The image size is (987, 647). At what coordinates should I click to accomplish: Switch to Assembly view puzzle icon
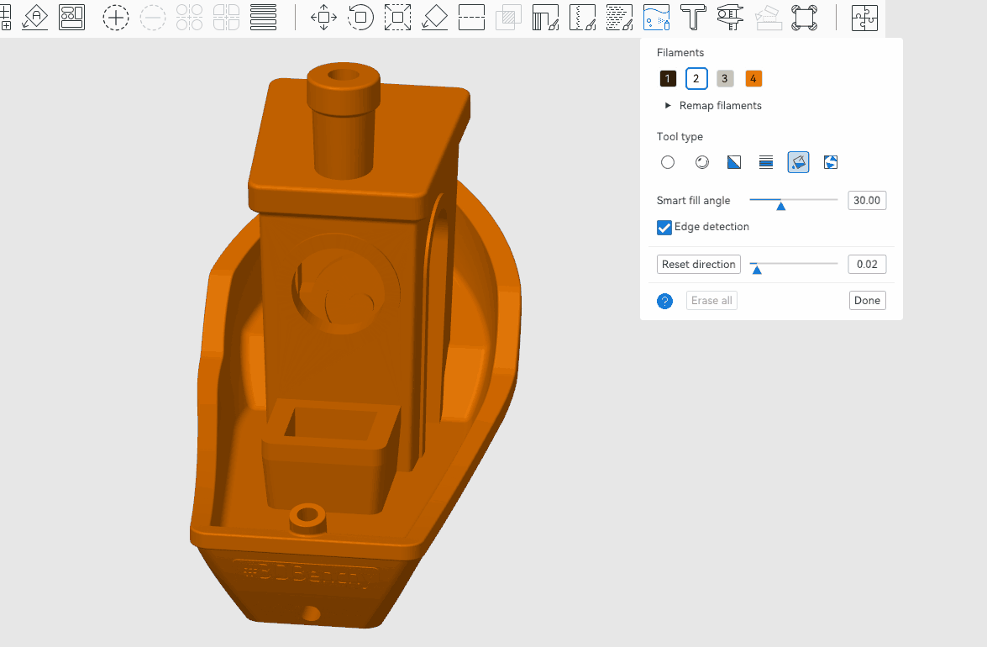864,17
